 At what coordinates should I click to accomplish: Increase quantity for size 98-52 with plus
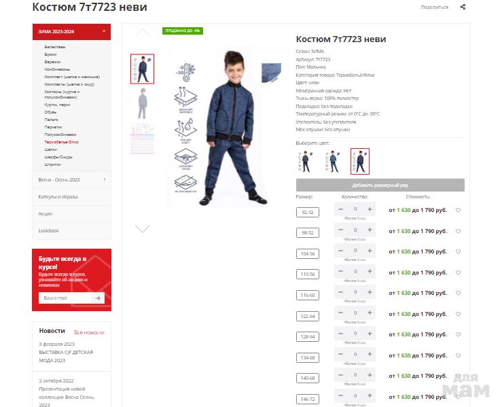pyautogui.click(x=370, y=230)
